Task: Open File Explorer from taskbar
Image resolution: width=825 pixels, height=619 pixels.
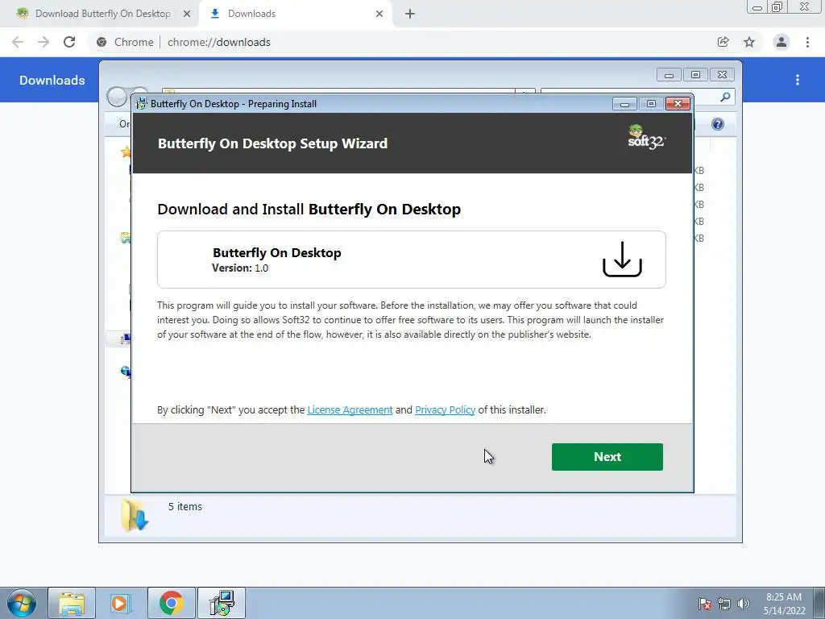Action: coord(72,603)
